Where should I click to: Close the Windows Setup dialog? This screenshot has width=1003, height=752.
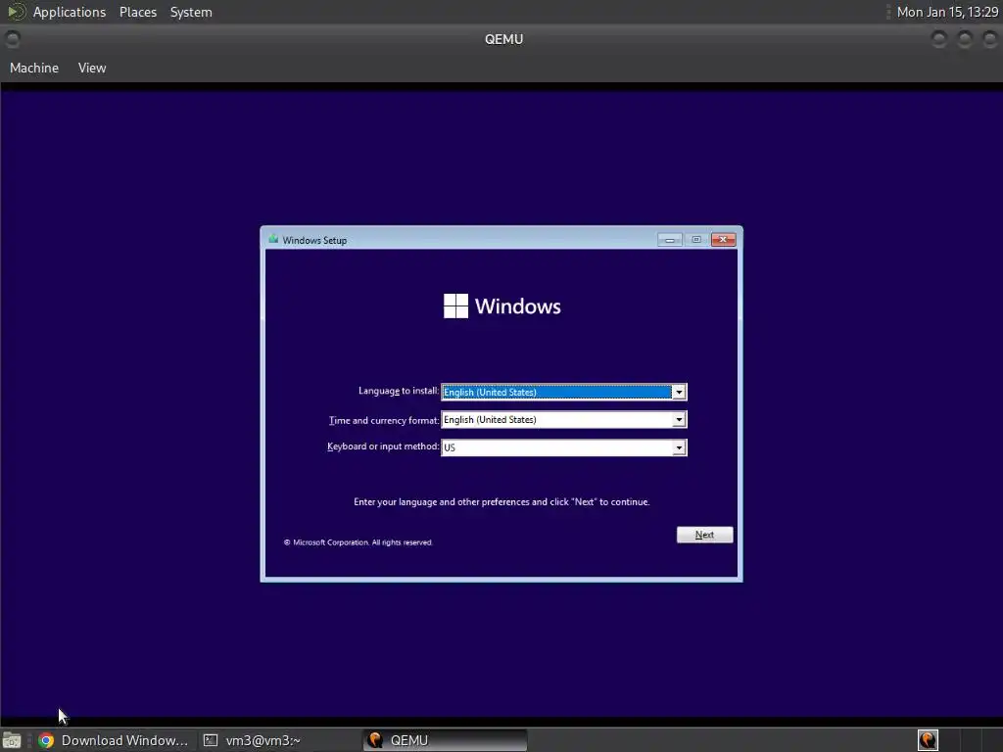(x=724, y=240)
